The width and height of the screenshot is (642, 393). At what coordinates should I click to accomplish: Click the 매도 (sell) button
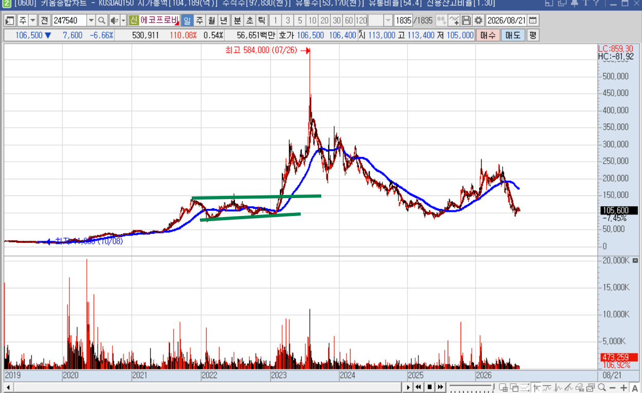click(512, 35)
